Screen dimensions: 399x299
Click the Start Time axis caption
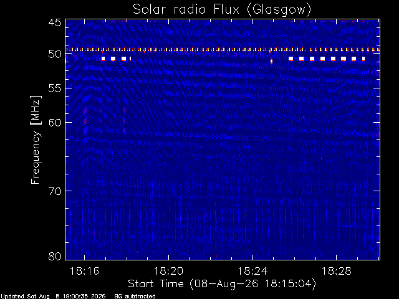tap(222, 284)
